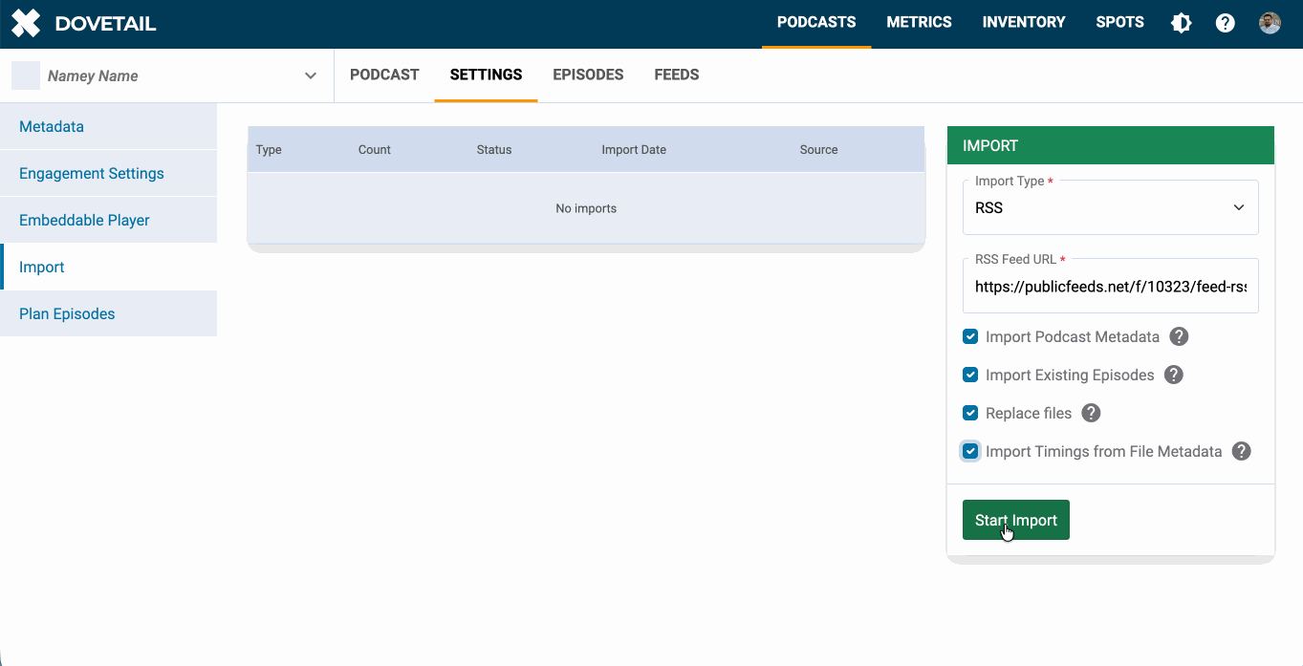Open the user profile avatar

[1270, 23]
